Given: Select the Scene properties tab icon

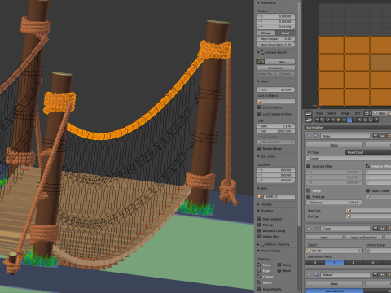Looking at the screenshot, I should [x=327, y=120].
